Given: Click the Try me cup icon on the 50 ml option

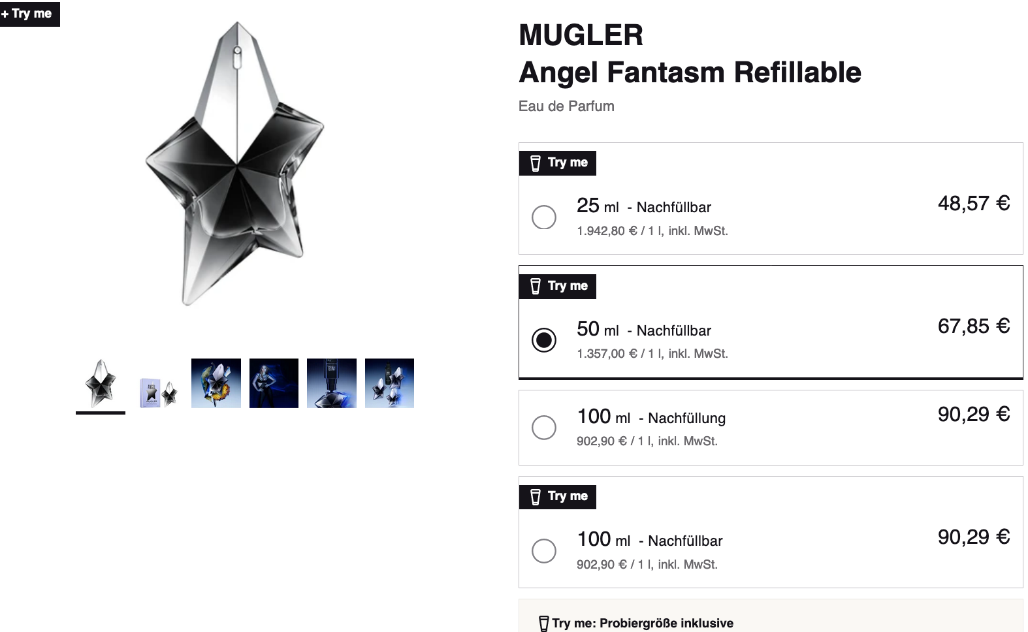Looking at the screenshot, I should point(536,286).
